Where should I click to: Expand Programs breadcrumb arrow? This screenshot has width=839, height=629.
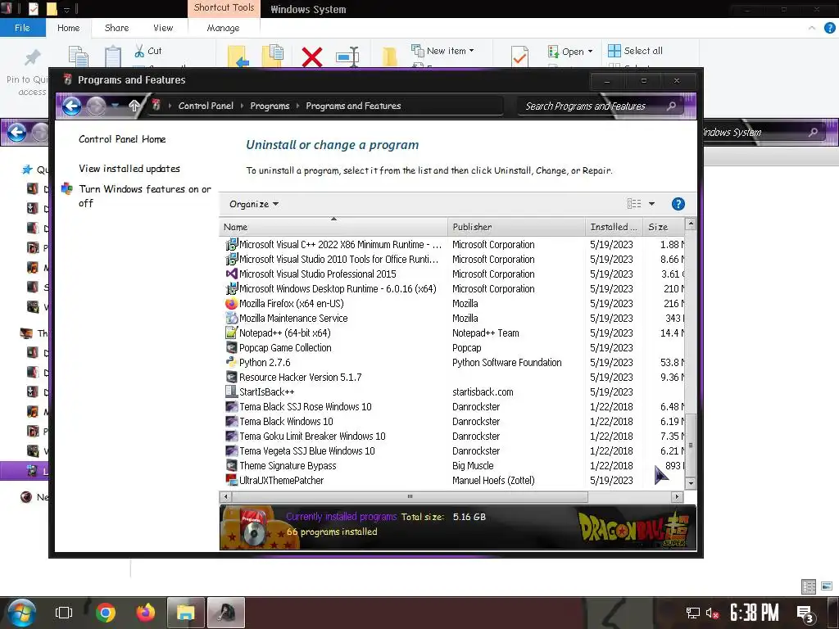click(297, 106)
